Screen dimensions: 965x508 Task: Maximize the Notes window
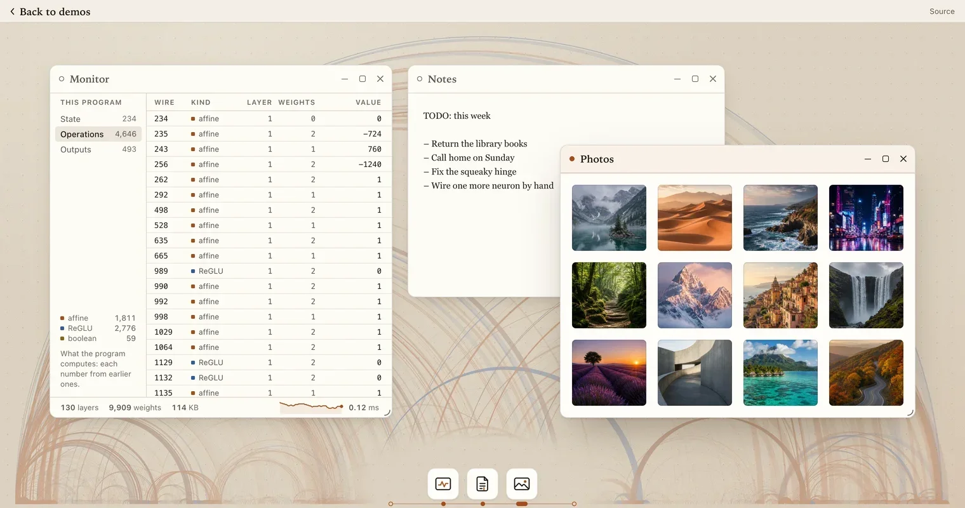click(x=695, y=79)
